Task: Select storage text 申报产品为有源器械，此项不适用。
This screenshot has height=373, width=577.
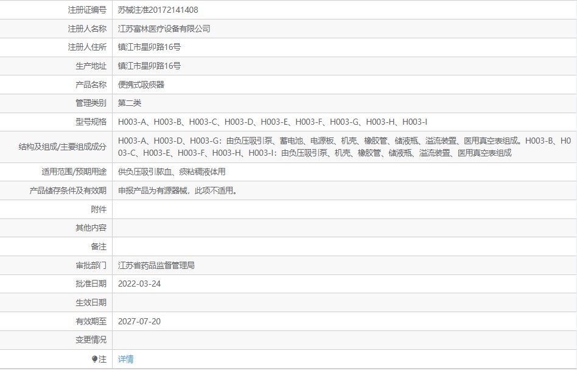Action: pos(178,190)
